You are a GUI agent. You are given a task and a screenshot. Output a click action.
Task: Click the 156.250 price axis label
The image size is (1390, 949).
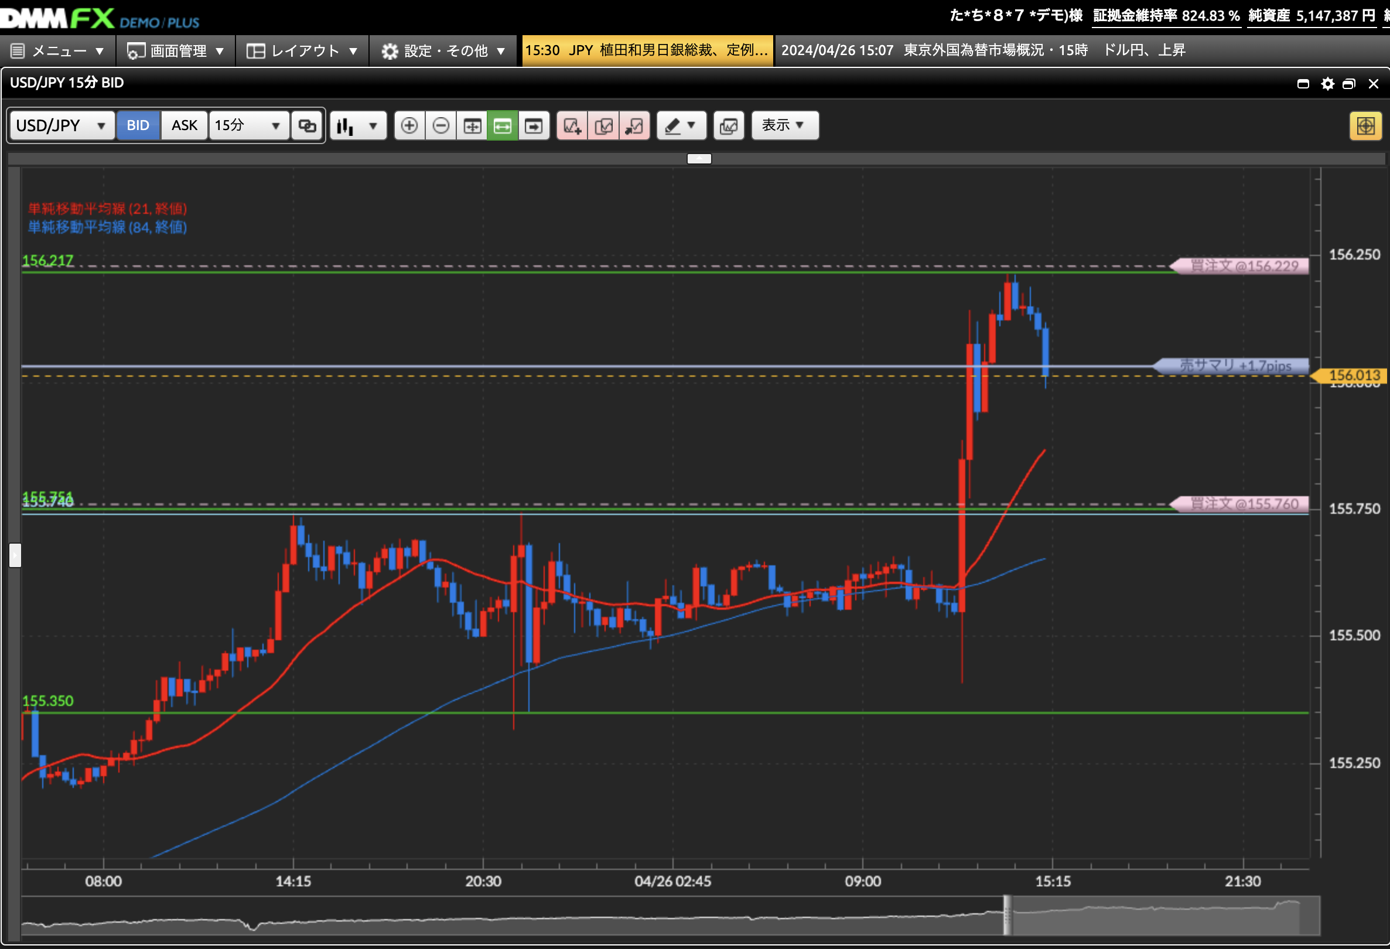pos(1354,255)
